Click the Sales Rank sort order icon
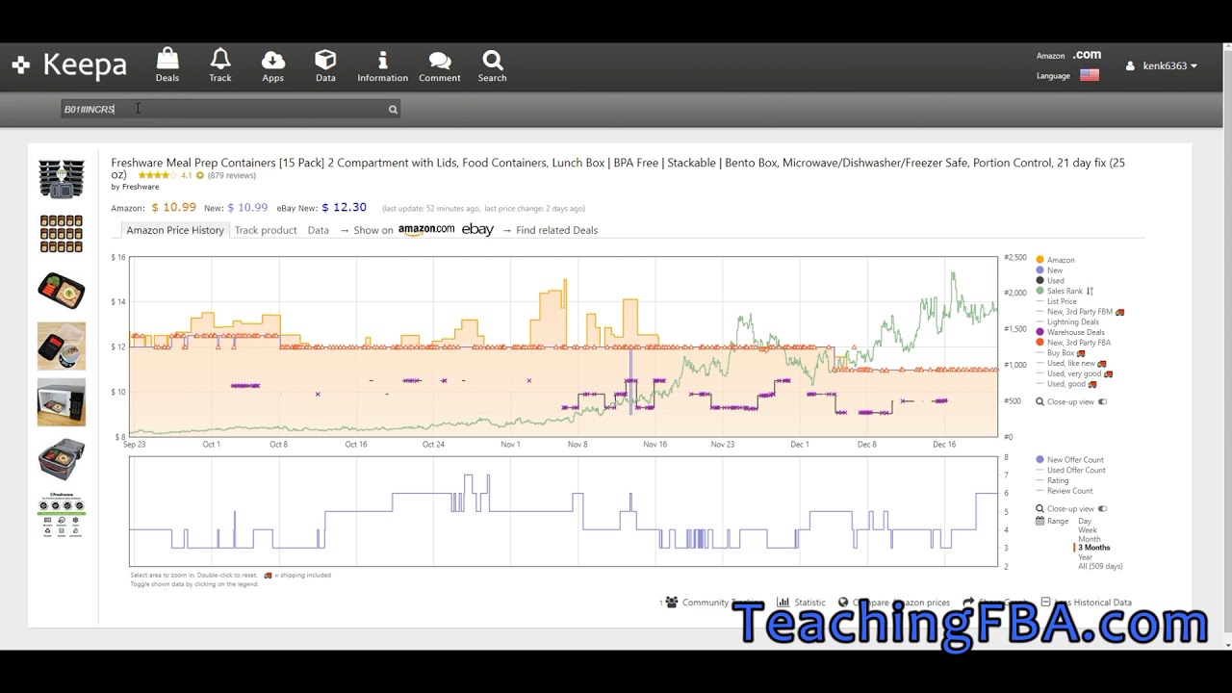Viewport: 1232px width, 693px height. [1090, 291]
